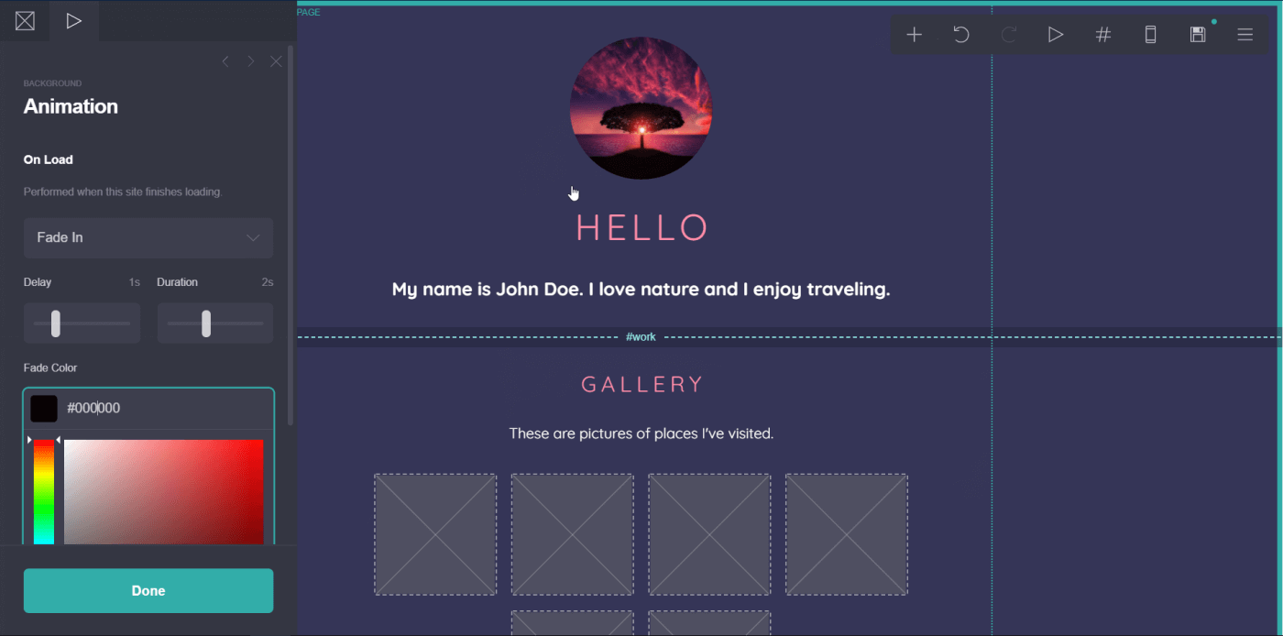Open the hamburger menu
The height and width of the screenshot is (636, 1283).
[1245, 35]
